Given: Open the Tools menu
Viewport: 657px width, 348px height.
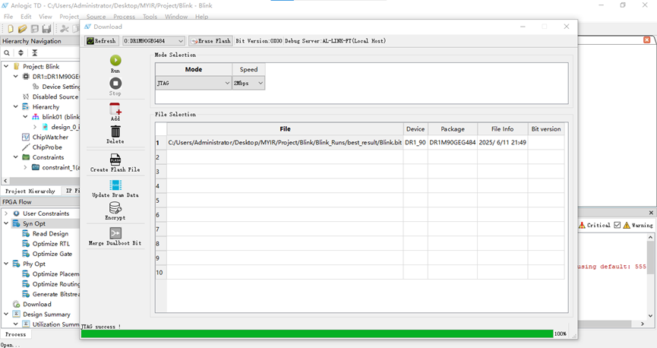Looking at the screenshot, I should click(x=150, y=17).
